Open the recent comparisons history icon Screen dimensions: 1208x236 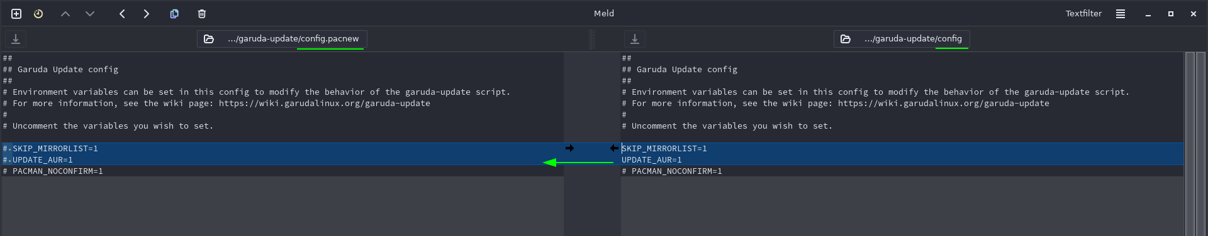(x=38, y=14)
